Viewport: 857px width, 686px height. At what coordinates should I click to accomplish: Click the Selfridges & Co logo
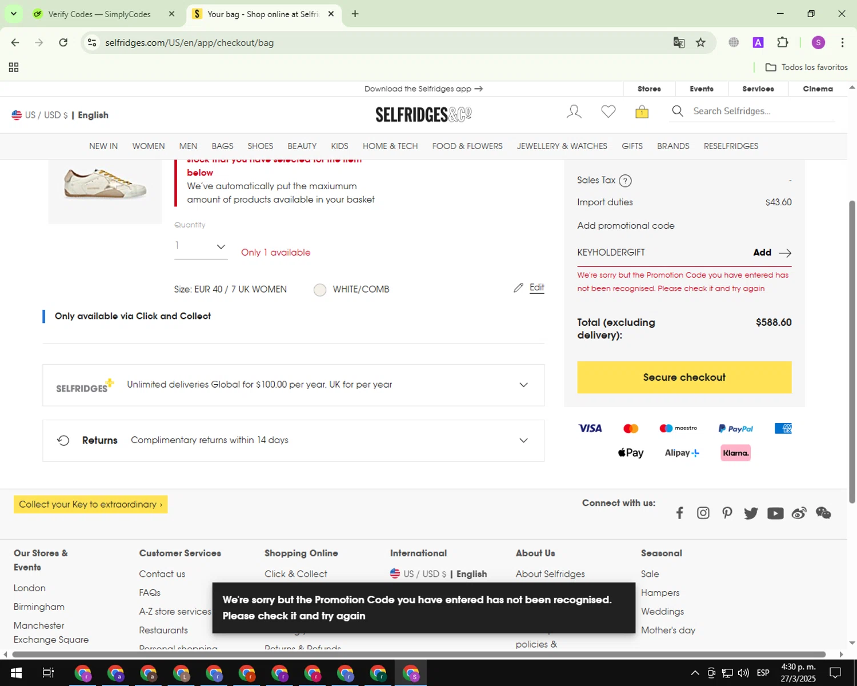[x=423, y=114]
